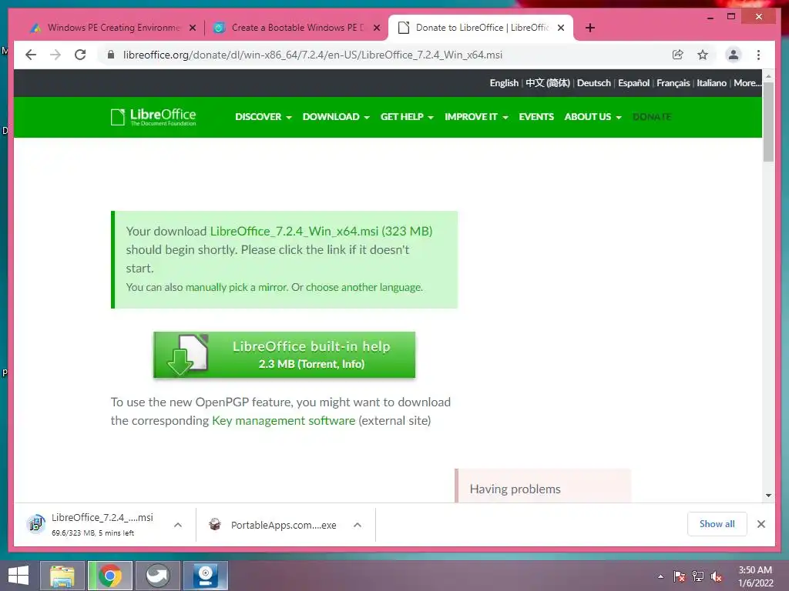This screenshot has height=591, width=789.
Task: Click the LibreOffice msi download file icon
Action: pyautogui.click(x=35, y=524)
